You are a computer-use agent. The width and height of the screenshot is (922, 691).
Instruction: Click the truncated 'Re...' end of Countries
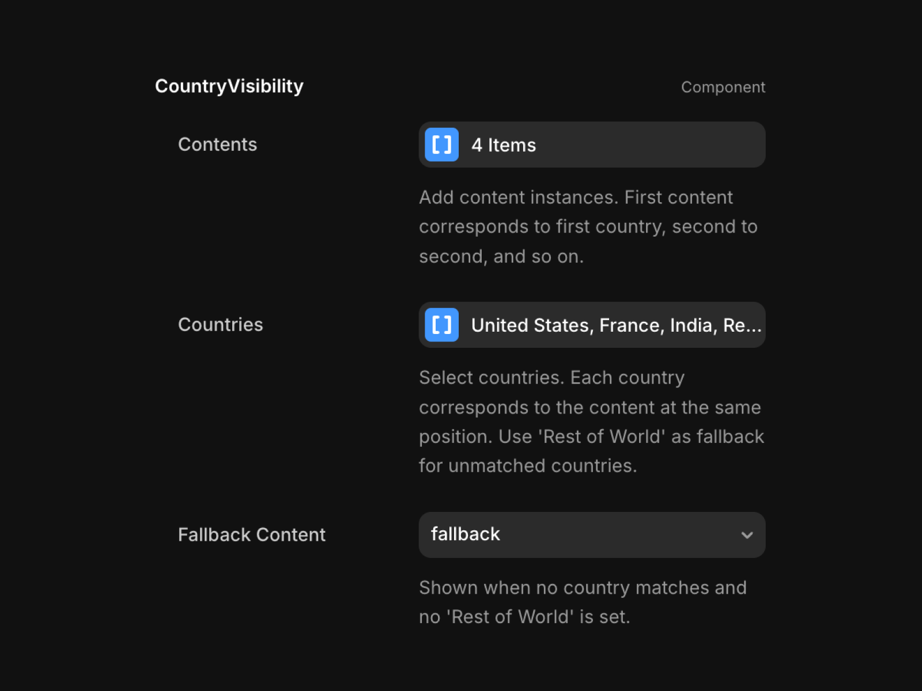pos(742,325)
